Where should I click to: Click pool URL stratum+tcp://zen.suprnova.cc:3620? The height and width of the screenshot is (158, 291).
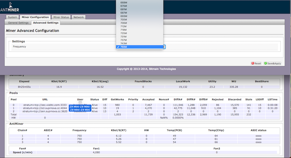(45, 111)
